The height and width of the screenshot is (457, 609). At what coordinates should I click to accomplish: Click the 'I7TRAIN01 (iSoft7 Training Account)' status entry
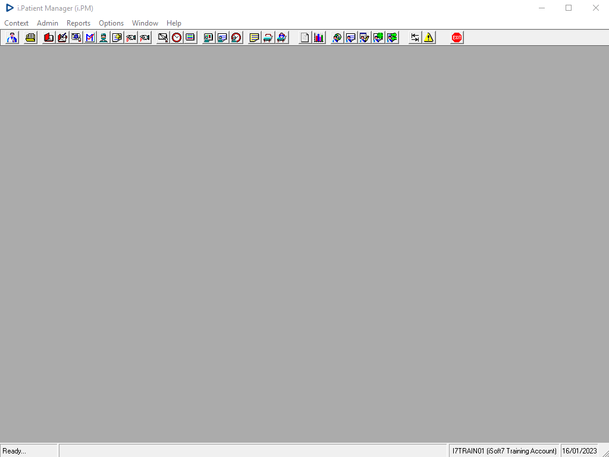(x=504, y=451)
